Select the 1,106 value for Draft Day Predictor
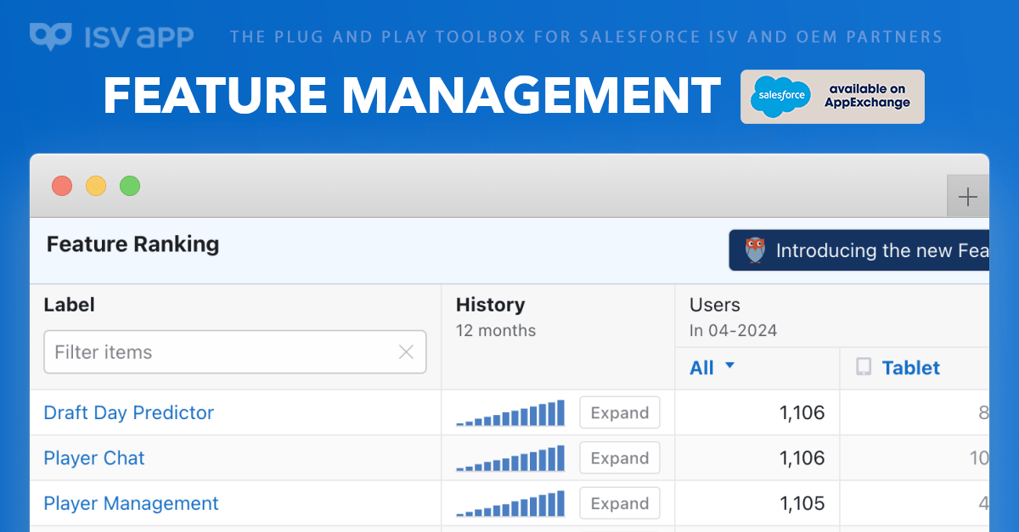This screenshot has height=532, width=1019. pyautogui.click(x=802, y=413)
